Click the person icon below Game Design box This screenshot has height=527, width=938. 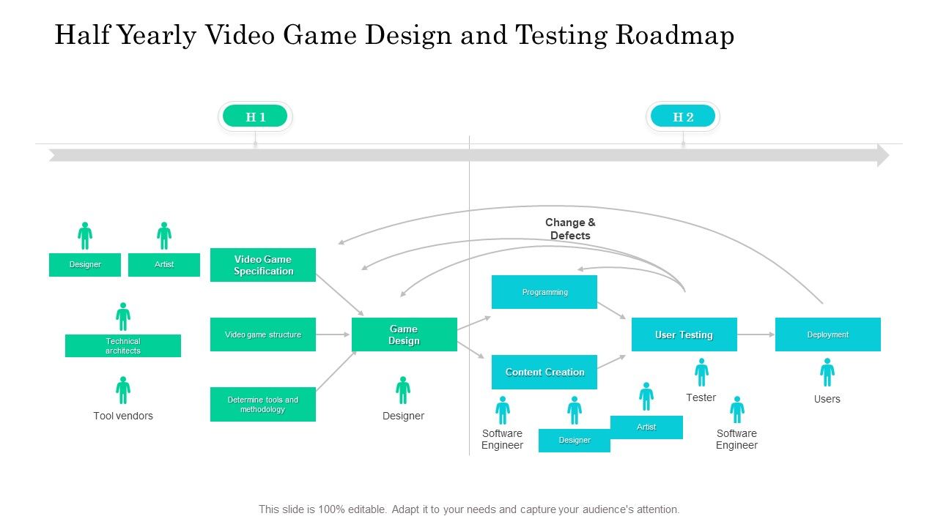[403, 390]
